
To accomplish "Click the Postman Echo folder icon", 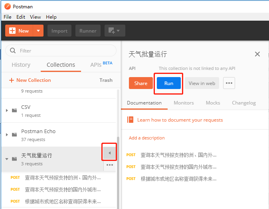I will [14, 135].
